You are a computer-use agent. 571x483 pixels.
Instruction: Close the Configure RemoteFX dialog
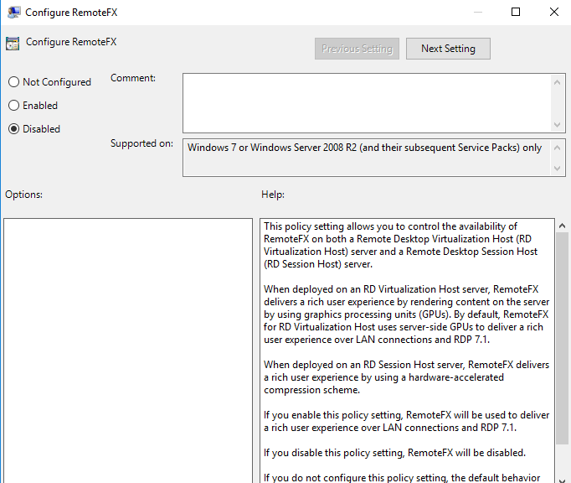pyautogui.click(x=554, y=12)
